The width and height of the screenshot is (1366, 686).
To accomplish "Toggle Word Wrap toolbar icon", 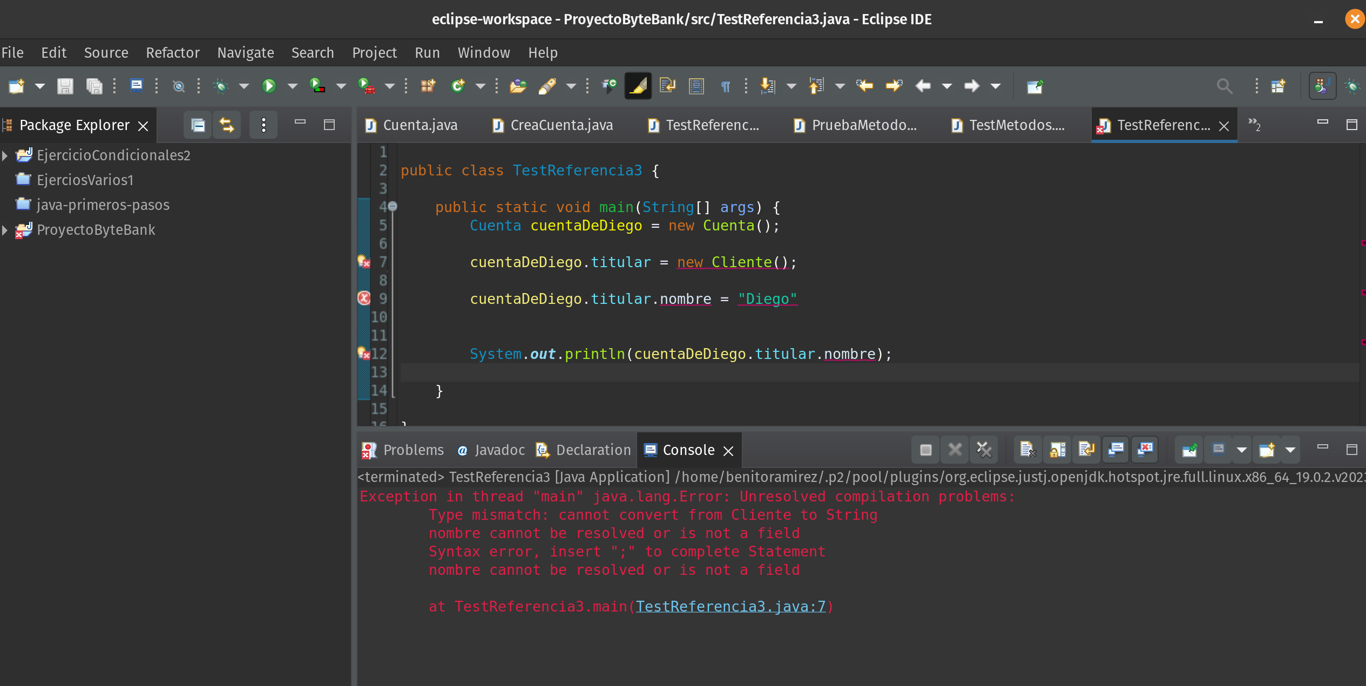I will (667, 86).
